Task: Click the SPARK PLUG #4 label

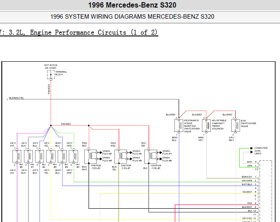Action: (107, 159)
